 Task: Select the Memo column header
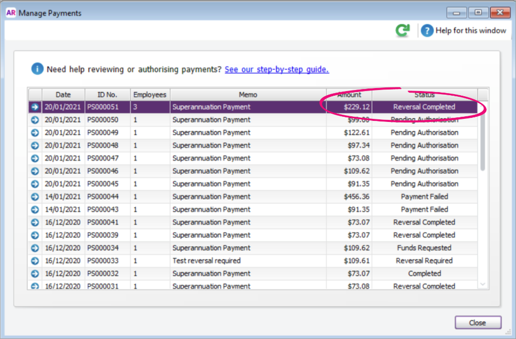tap(248, 95)
